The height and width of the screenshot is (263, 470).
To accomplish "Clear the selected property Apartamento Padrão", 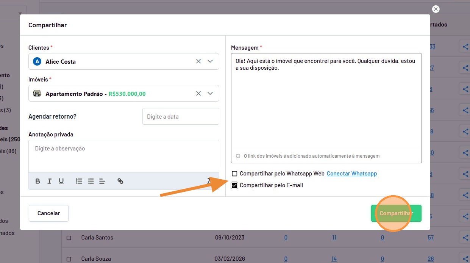I will [x=198, y=93].
